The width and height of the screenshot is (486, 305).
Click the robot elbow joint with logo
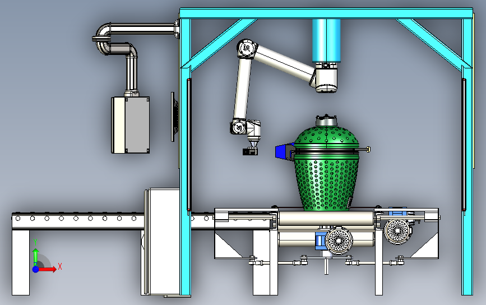pyautogui.click(x=247, y=48)
